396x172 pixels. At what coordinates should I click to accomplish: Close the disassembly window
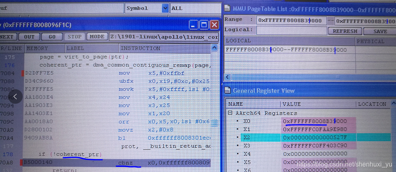[x=214, y=25]
